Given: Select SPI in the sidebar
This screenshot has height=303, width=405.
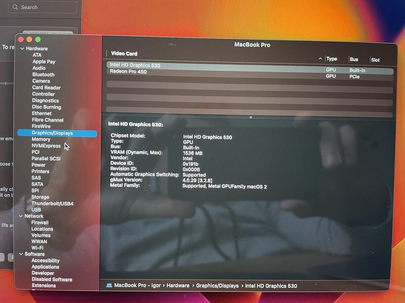Looking at the screenshot, I should tap(35, 190).
